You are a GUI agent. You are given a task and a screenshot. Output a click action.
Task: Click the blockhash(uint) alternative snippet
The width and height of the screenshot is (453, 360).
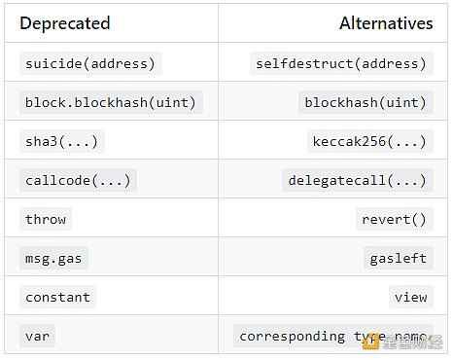coord(366,102)
